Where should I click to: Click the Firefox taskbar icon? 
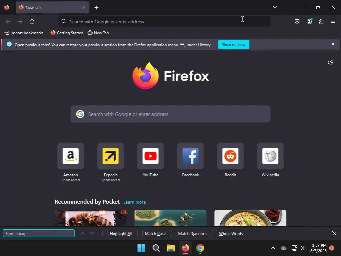click(x=185, y=248)
